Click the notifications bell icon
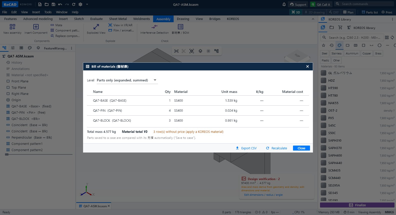396x215 pixels. tap(284, 4)
